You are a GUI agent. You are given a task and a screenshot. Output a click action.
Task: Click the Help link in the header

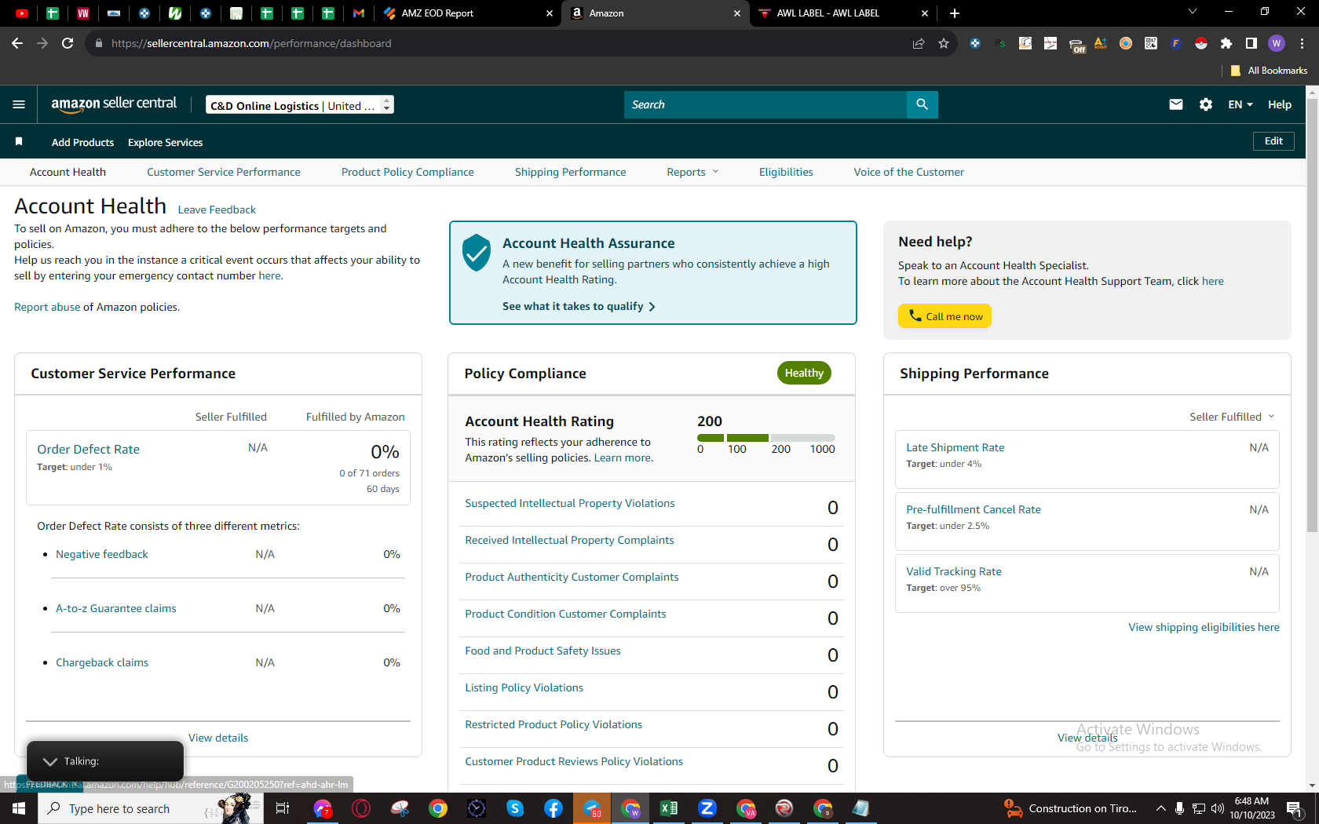[1280, 104]
